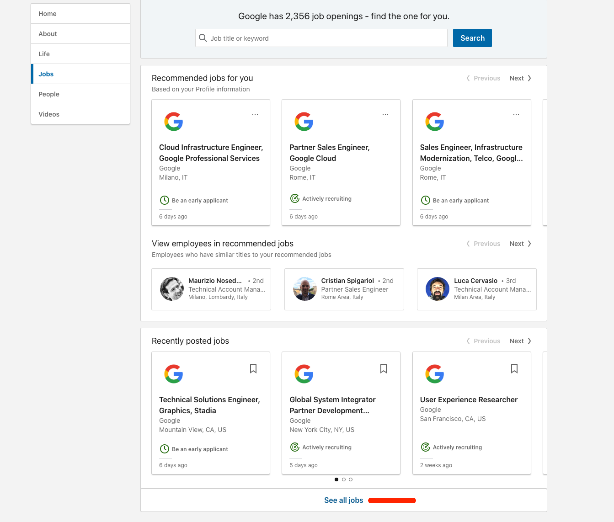Open See all jobs link
Screen dimensions: 614x522
pyautogui.click(x=343, y=500)
